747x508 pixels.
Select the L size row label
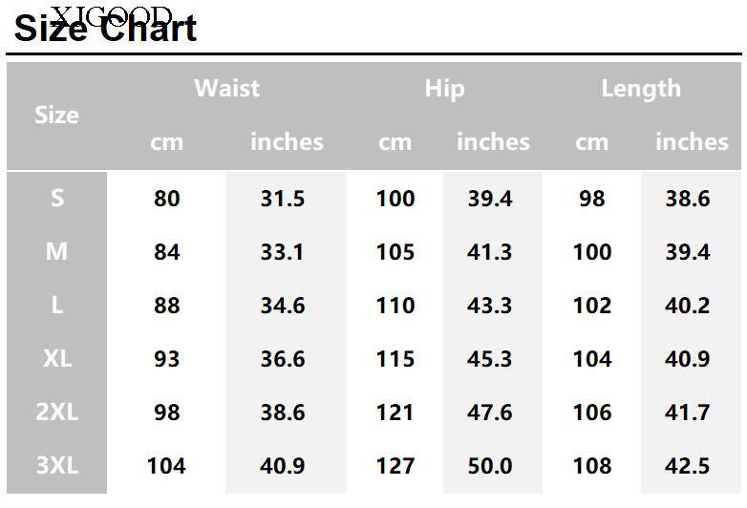click(x=57, y=306)
